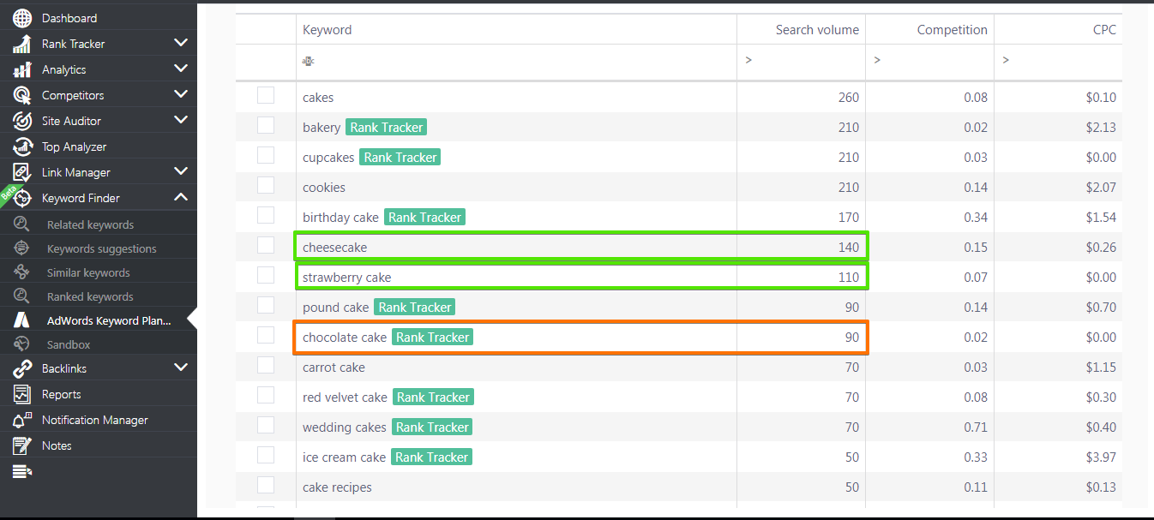
Task: Collapse the Keyword Finder section chevron
Action: (180, 197)
